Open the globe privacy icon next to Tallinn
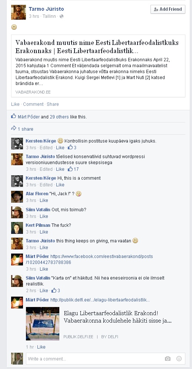Screen dimensions: 192x369 (62, 16)
